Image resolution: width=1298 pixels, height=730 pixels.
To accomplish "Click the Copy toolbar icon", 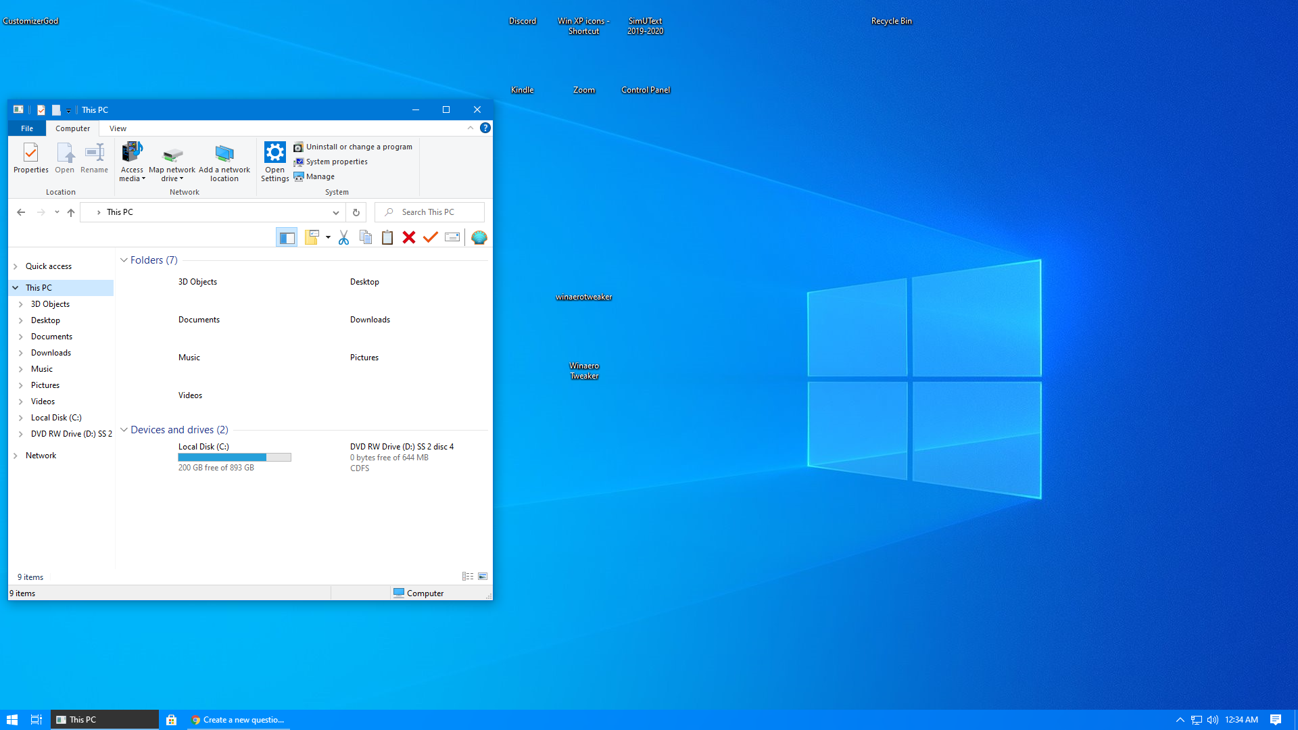I will tap(365, 237).
